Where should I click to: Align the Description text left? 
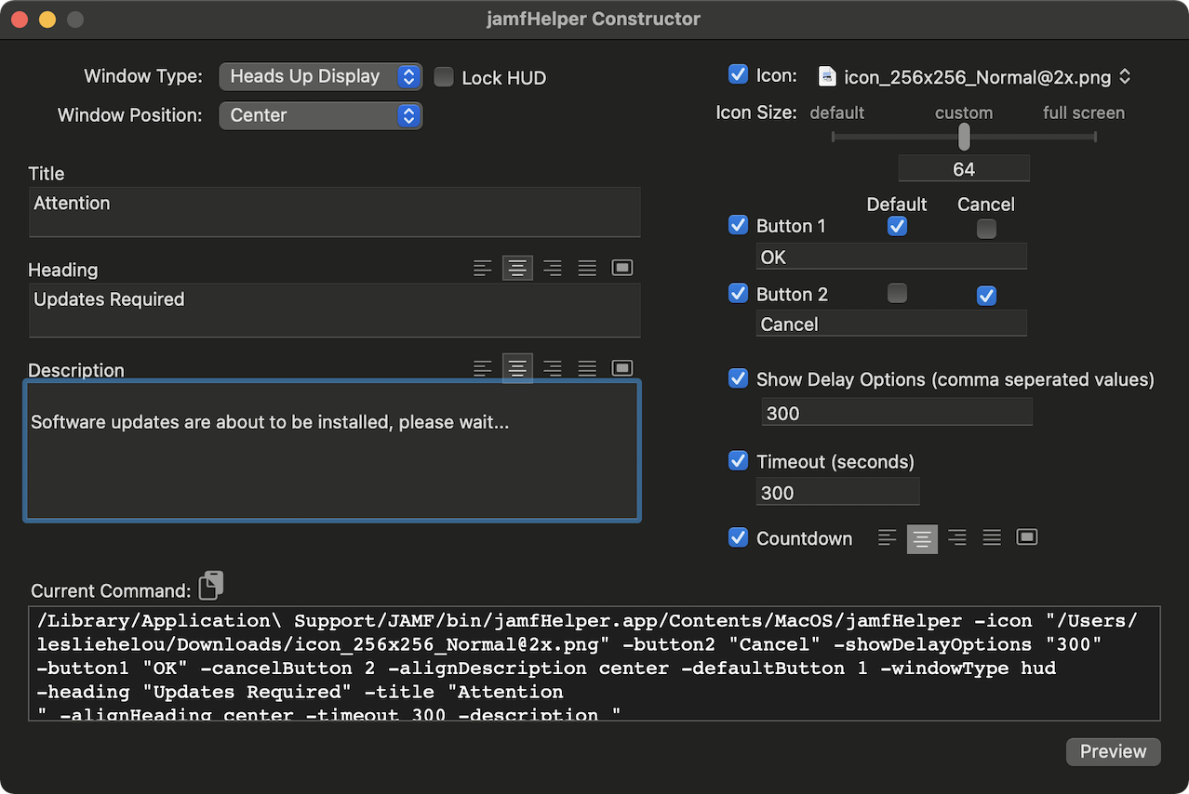(x=482, y=369)
